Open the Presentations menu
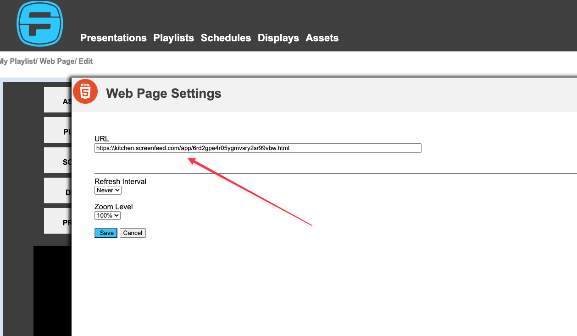 [x=113, y=38]
